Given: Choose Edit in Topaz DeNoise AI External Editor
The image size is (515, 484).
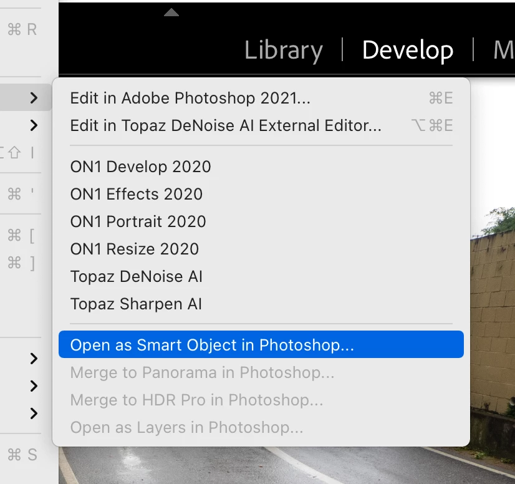Looking at the screenshot, I should point(261,125).
